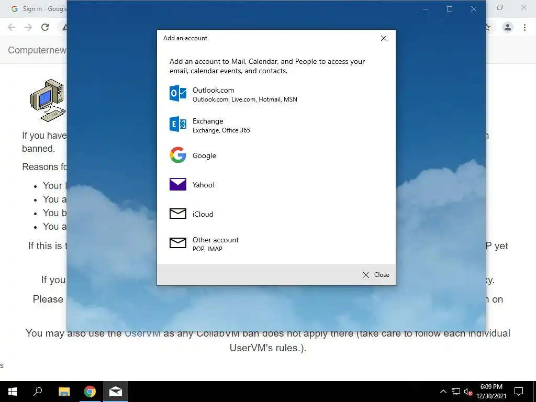Close the Chrome window
This screenshot has width=536, height=402.
click(x=523, y=7)
